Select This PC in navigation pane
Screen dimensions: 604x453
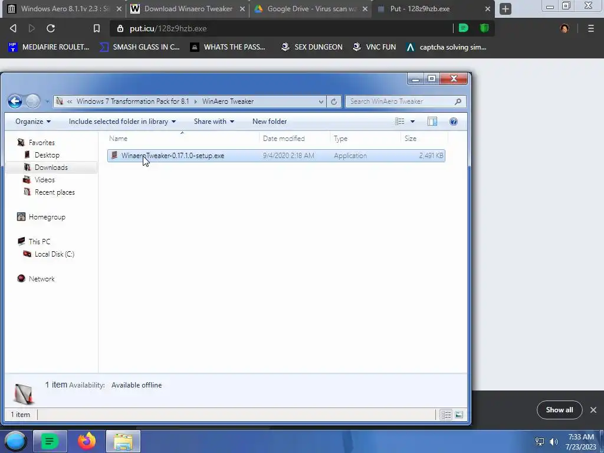click(40, 241)
